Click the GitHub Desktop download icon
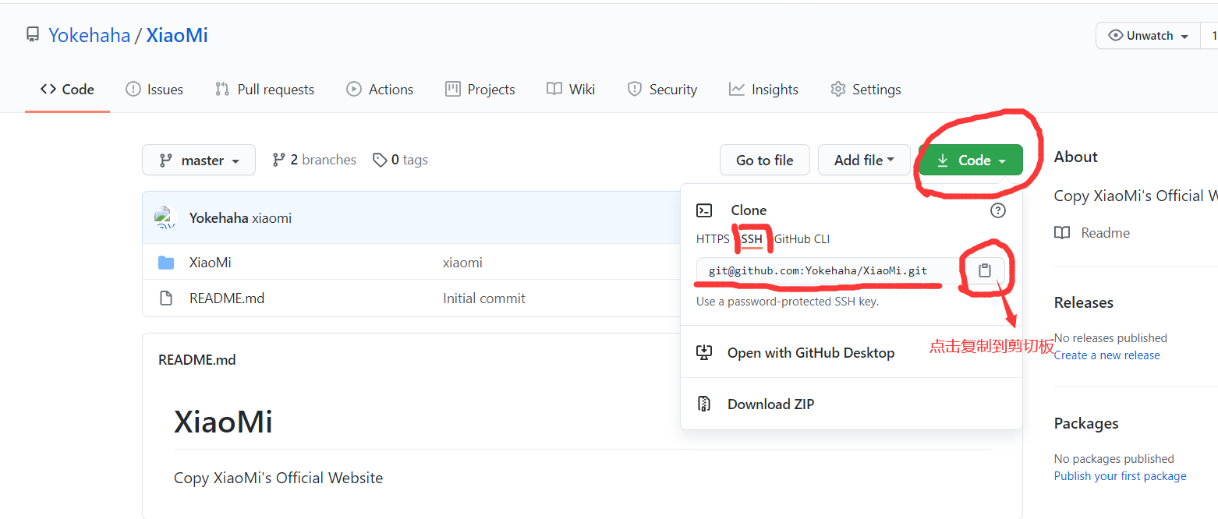Screen dimensions: 1218x519 click(704, 353)
